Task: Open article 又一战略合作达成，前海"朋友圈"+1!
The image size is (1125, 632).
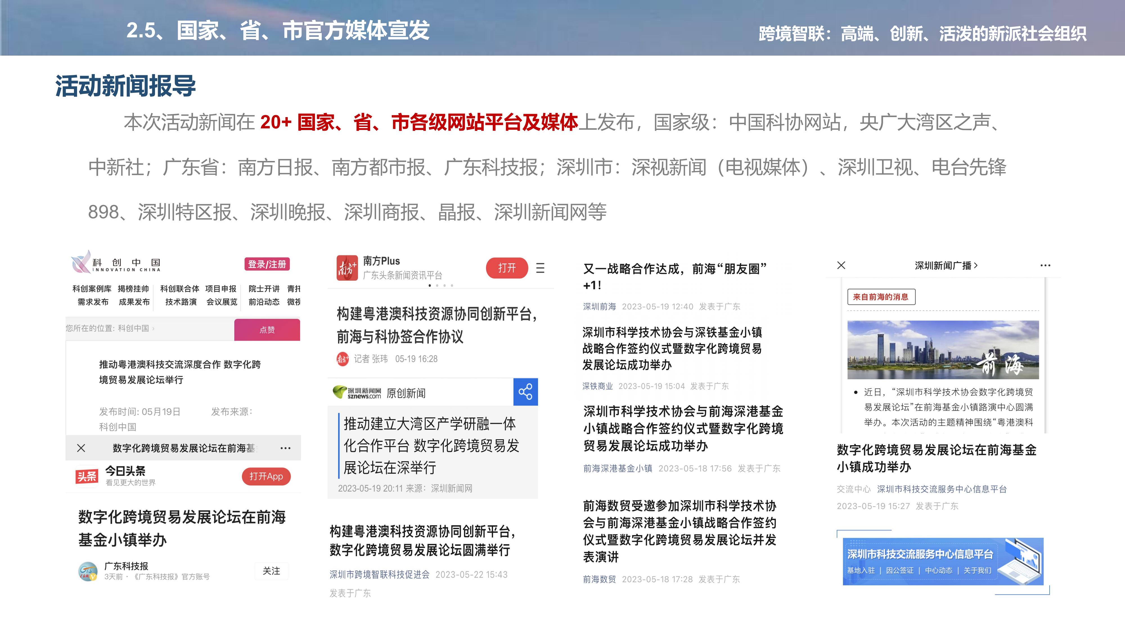Action: tap(675, 276)
